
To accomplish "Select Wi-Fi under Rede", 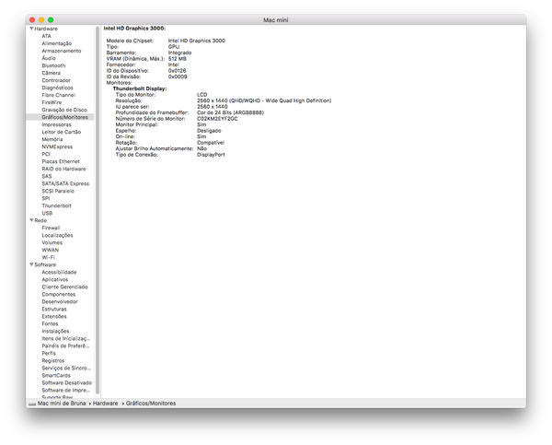I will click(48, 257).
